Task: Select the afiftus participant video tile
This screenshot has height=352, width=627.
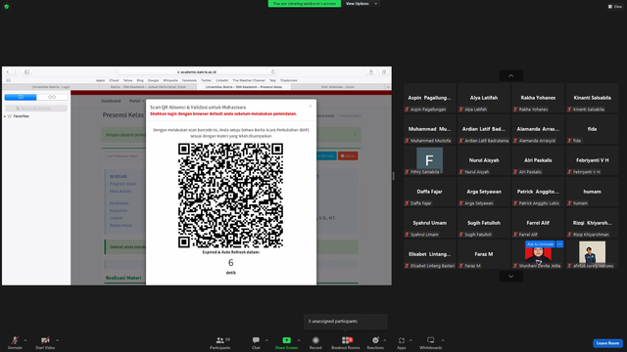Action: (592, 254)
